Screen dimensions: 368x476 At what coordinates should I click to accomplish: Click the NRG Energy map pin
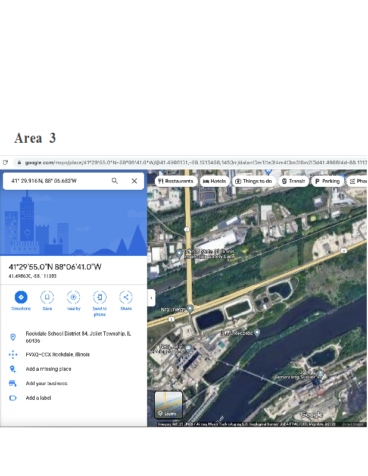[190, 309]
